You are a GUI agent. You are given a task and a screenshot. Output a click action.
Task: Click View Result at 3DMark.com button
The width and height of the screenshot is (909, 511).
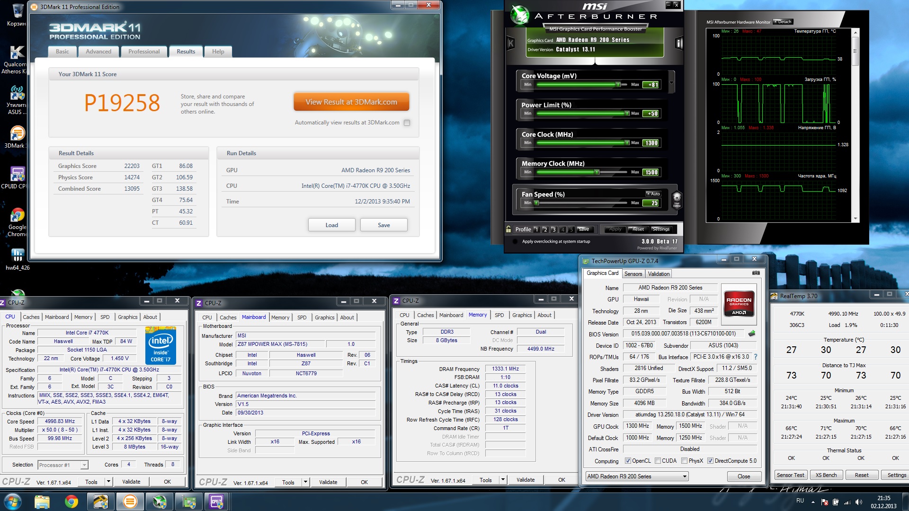pyautogui.click(x=351, y=102)
